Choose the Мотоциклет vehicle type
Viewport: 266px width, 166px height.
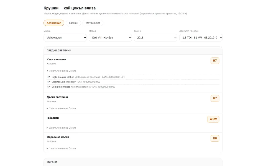pyautogui.click(x=93, y=23)
